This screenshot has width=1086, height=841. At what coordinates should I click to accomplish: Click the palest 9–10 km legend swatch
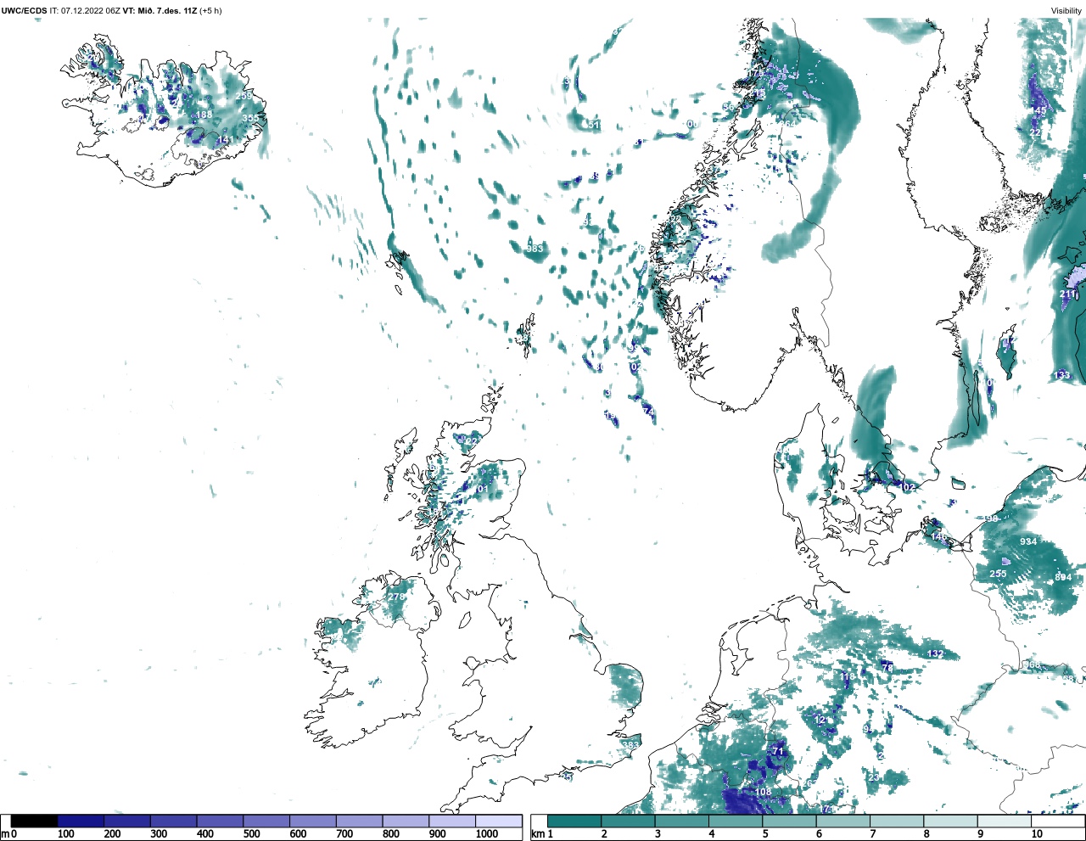point(1005,821)
